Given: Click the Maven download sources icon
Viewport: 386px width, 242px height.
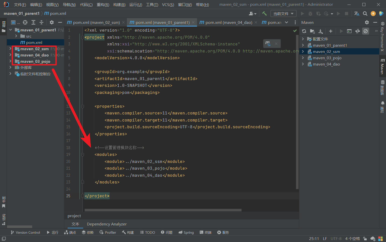Looking at the screenshot, I should [x=321, y=31].
